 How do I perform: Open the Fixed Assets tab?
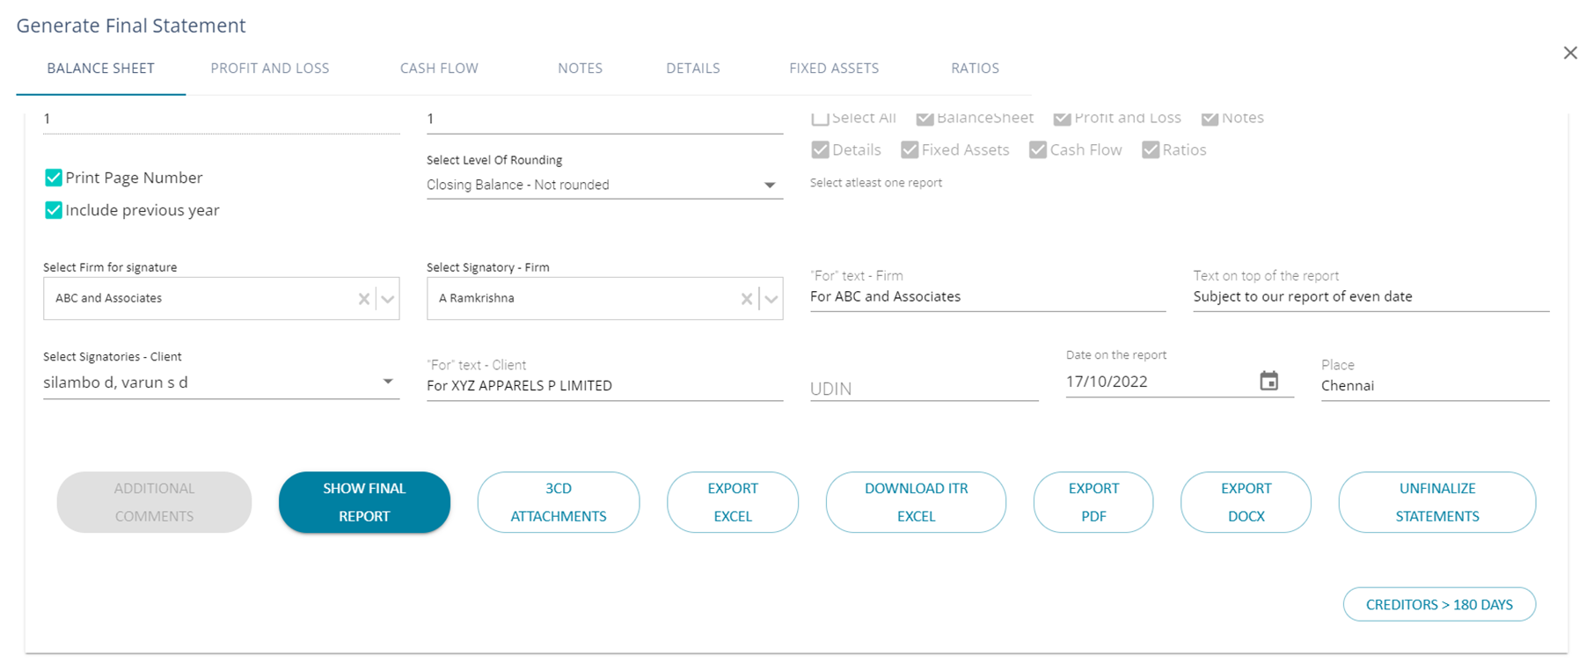pyautogui.click(x=834, y=68)
